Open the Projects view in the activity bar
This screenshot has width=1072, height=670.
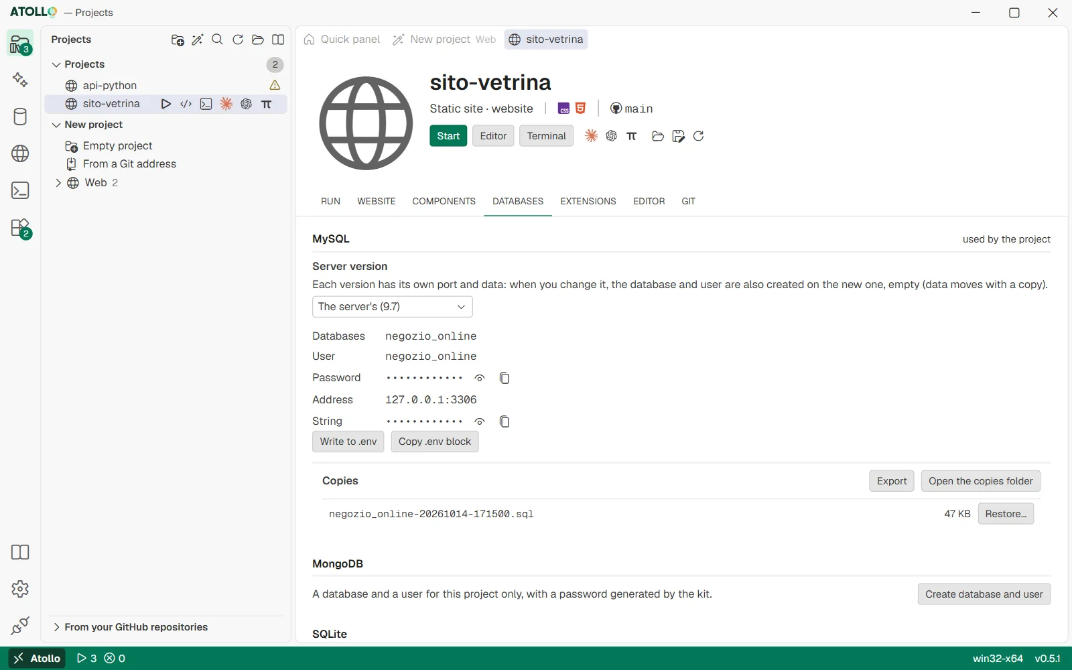pos(20,44)
